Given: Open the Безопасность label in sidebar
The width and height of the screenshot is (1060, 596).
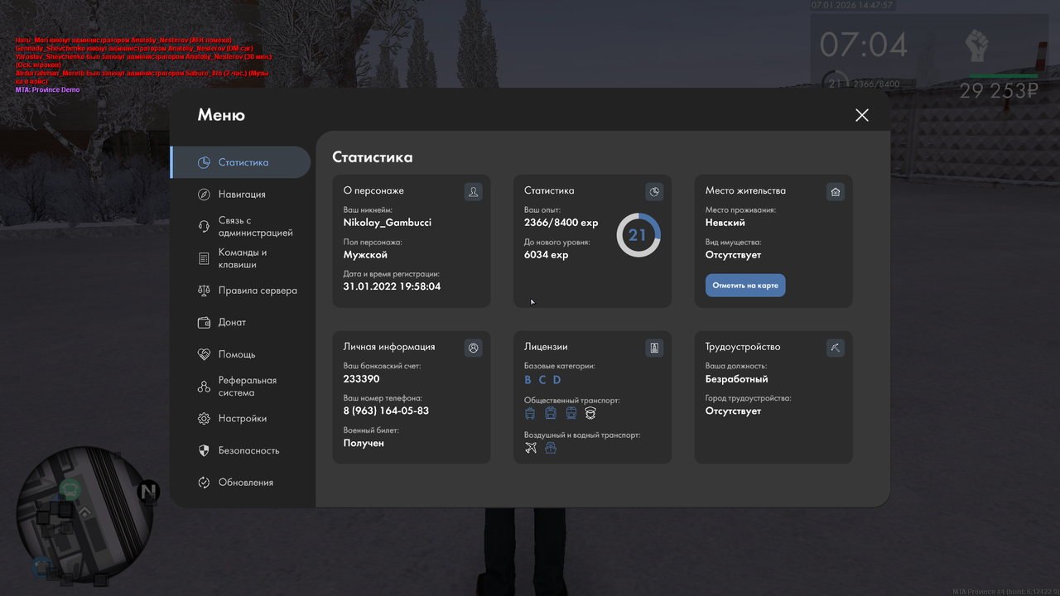Looking at the screenshot, I should [x=249, y=450].
